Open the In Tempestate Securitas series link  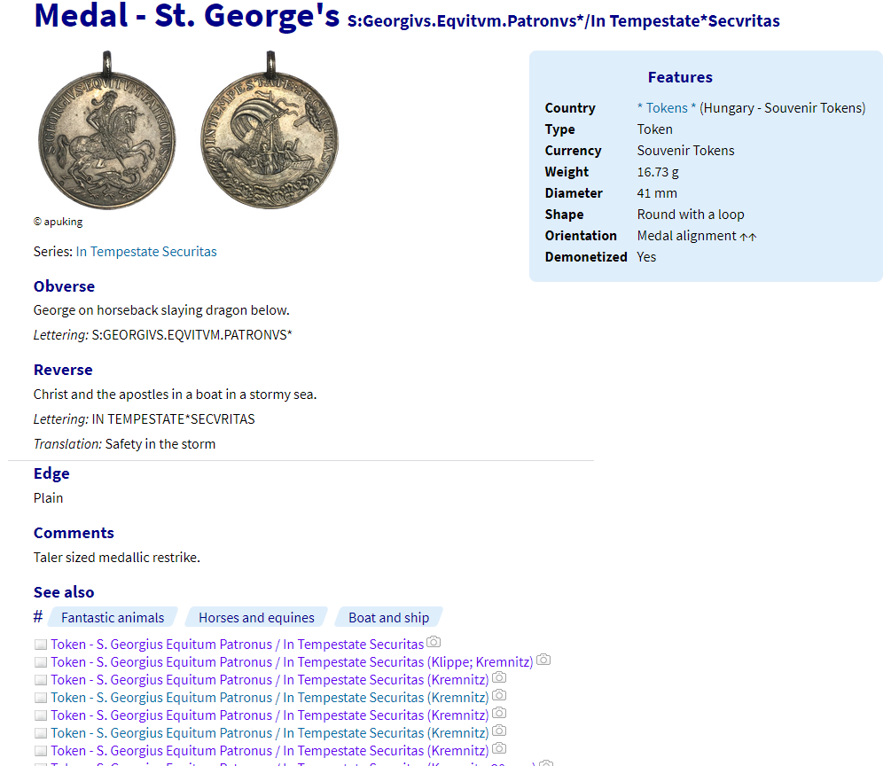tap(146, 252)
